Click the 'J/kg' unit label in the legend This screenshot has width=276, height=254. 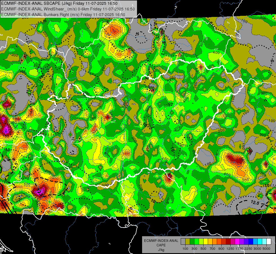tap(161, 250)
